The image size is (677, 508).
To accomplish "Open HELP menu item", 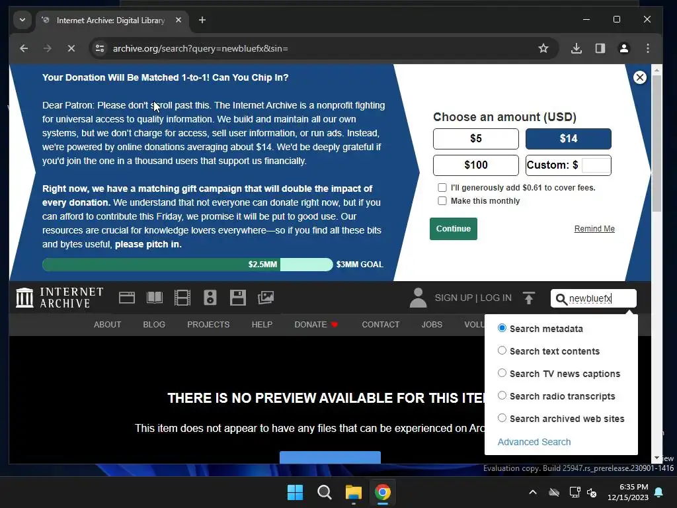I will click(262, 324).
